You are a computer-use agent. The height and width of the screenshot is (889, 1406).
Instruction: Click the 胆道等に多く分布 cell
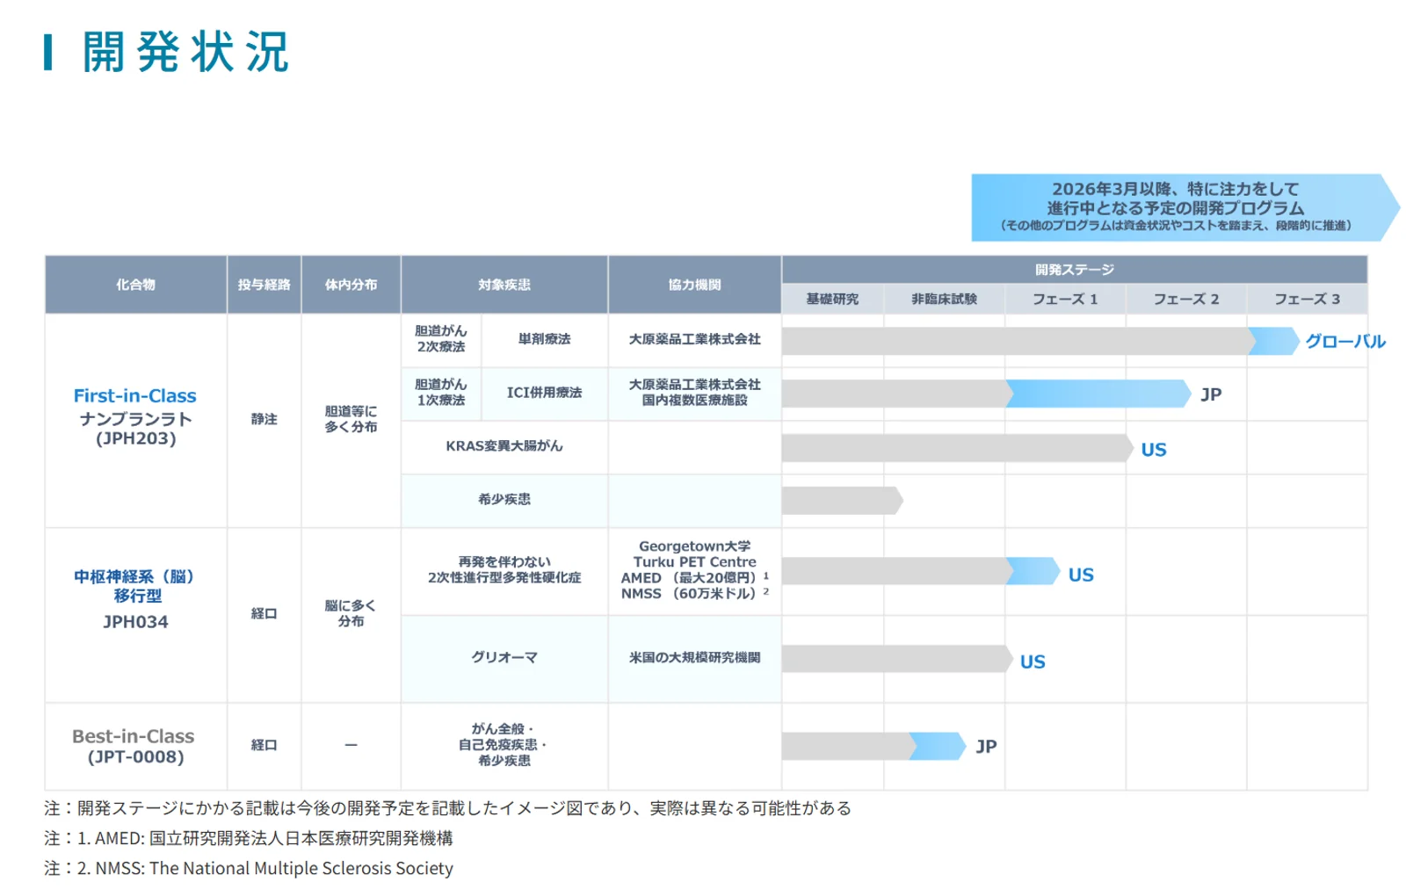tap(351, 419)
